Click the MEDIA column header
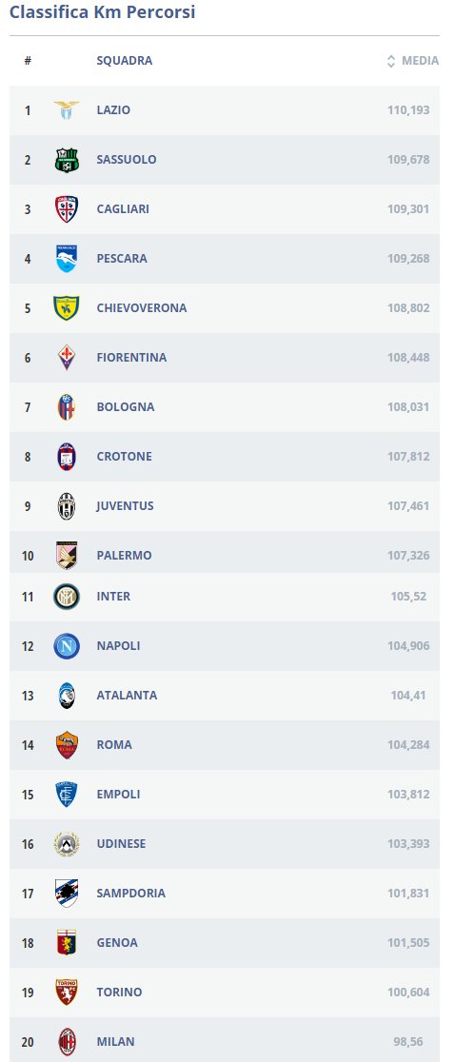455x1062 pixels. pos(420,61)
